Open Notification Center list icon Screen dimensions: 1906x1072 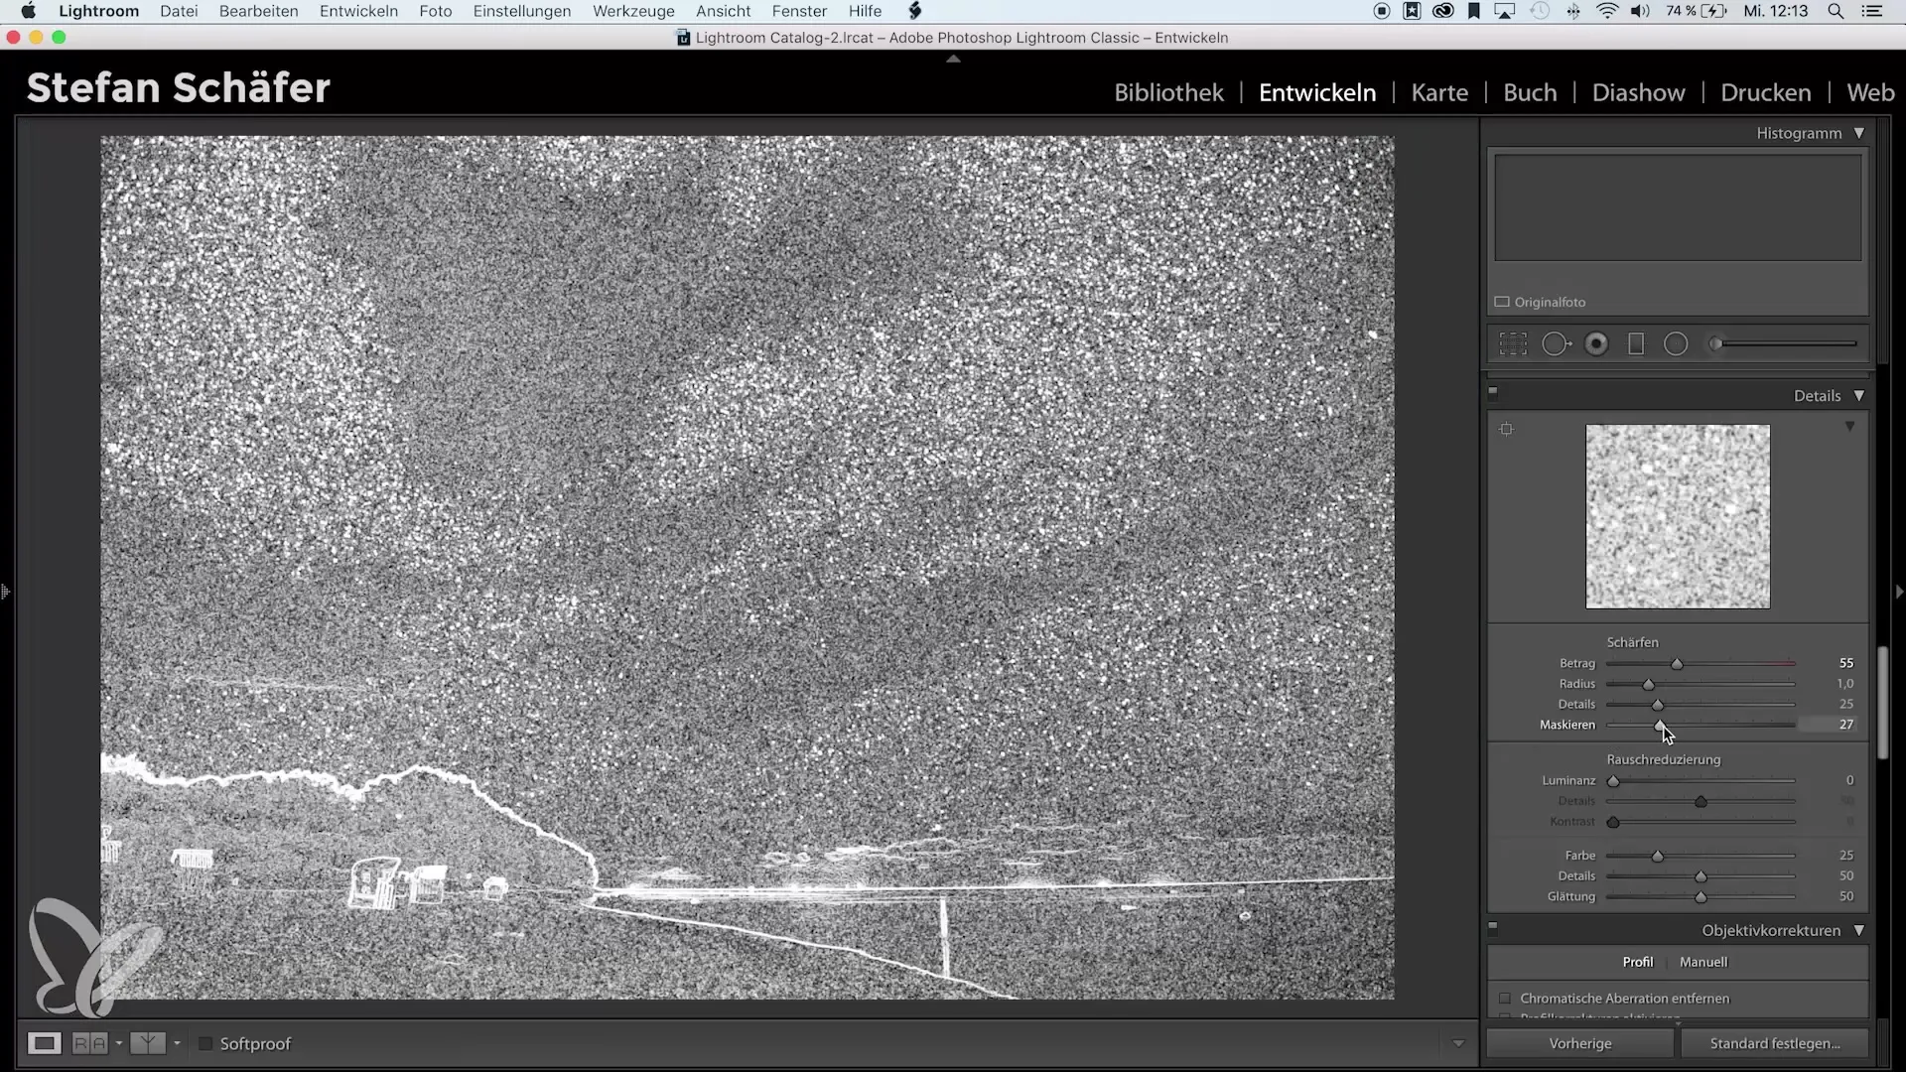tap(1872, 11)
